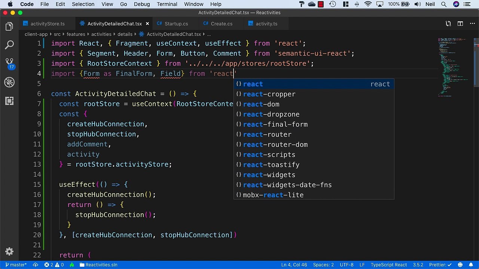Select react-widgets-date-fns from the suggestions
479x269 pixels.
[x=314, y=185]
